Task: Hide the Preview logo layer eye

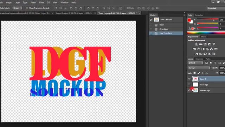Action: coord(189,90)
